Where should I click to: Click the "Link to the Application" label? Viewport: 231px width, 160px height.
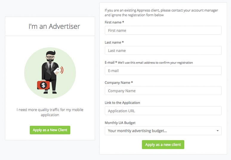(x=122, y=103)
